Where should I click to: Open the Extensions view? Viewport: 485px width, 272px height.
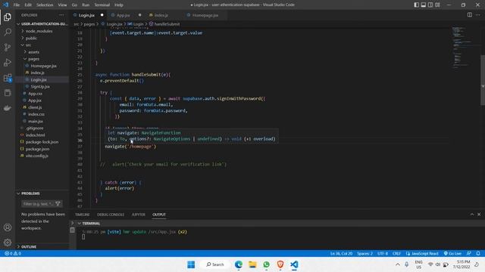[x=8, y=78]
